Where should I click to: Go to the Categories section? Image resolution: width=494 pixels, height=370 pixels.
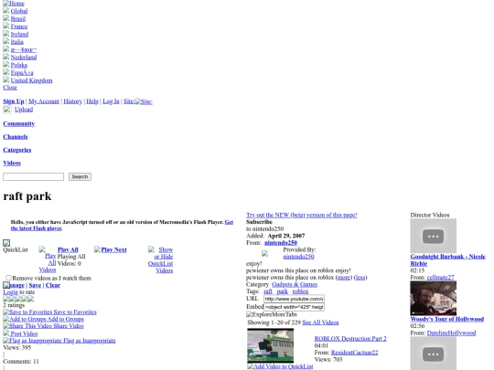(x=17, y=150)
